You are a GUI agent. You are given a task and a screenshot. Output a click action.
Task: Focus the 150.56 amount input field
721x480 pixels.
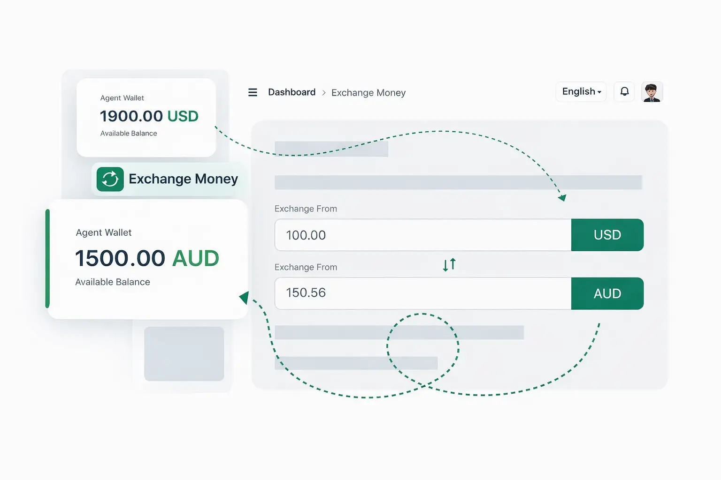(x=422, y=293)
